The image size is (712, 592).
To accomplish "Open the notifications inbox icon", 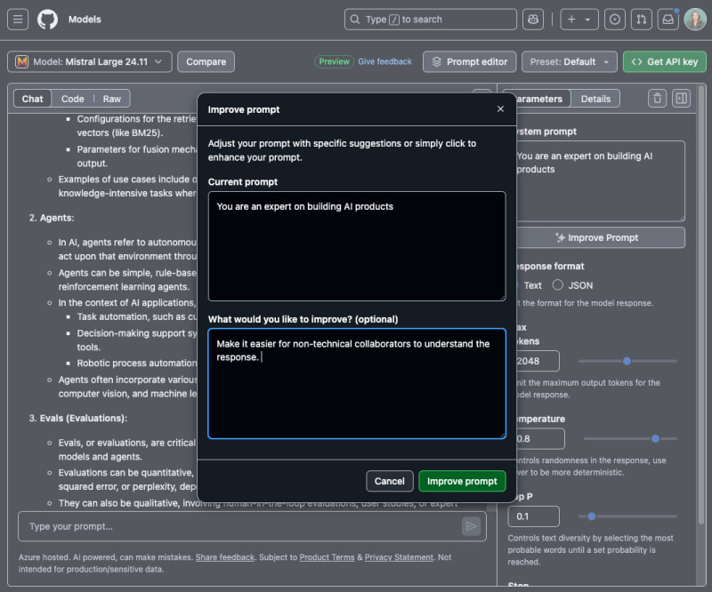I will tap(667, 20).
